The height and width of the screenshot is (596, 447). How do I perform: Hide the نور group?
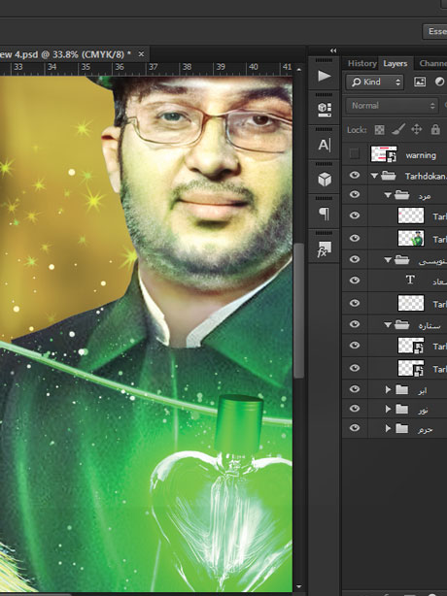tap(354, 409)
